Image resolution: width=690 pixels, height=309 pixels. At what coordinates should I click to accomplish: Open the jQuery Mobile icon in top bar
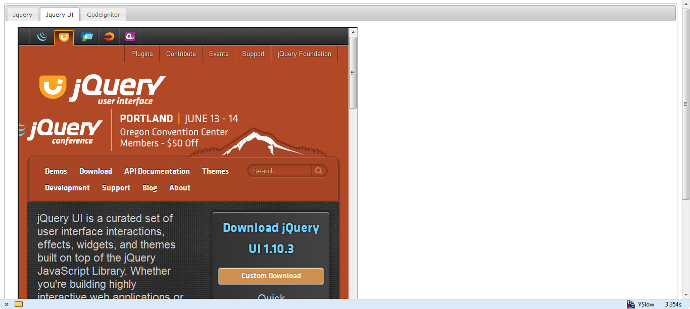click(x=86, y=36)
